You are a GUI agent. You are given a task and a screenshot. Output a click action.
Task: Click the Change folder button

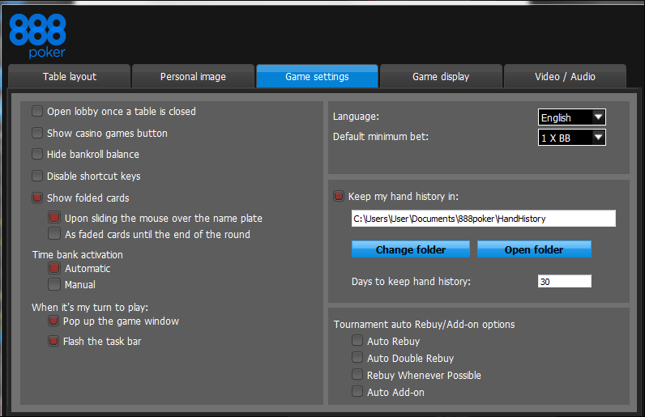[x=411, y=249]
